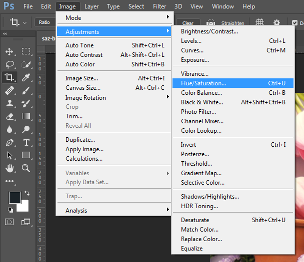Click the foreground color swatch
This screenshot has width=304, height=262.
(15, 197)
